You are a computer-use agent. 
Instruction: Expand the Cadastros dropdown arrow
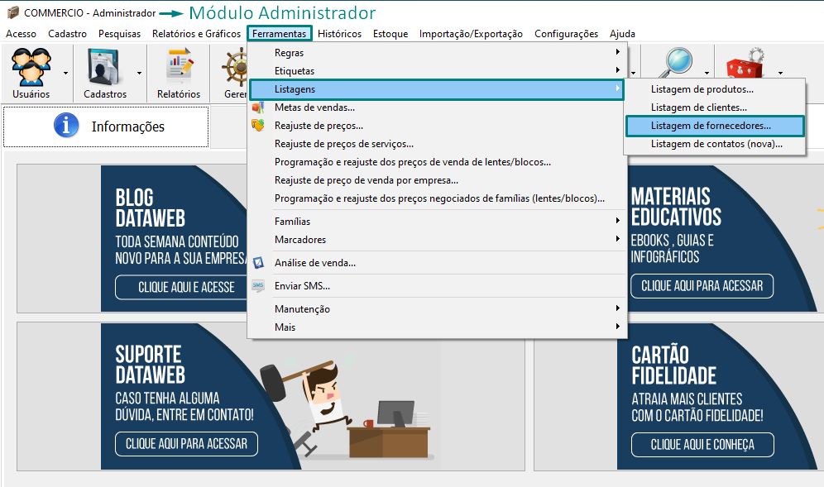click(x=139, y=73)
